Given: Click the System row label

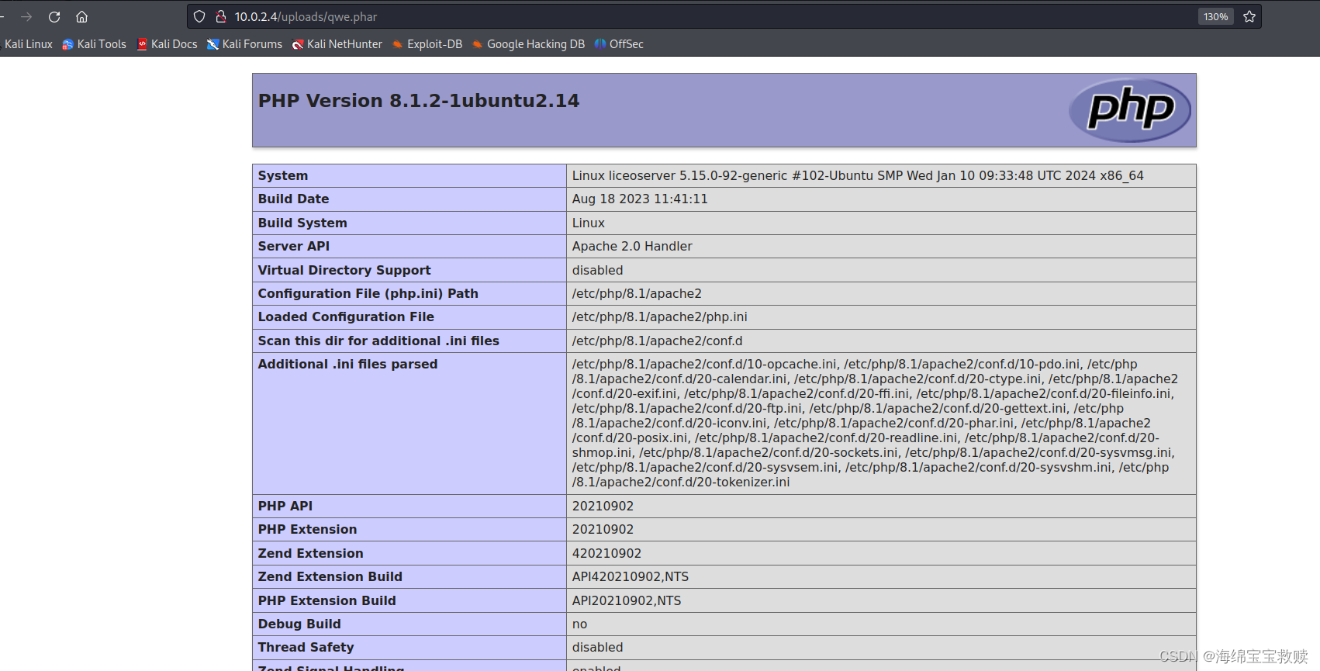Looking at the screenshot, I should [x=283, y=176].
